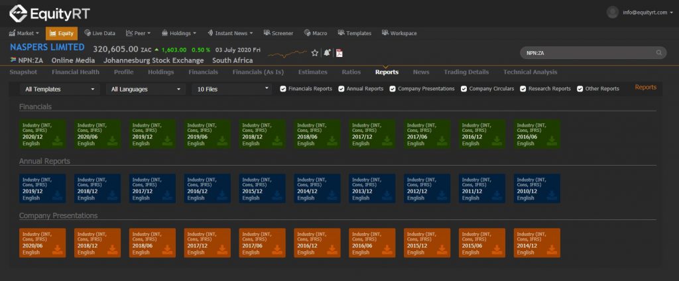The width and height of the screenshot is (679, 281).
Task: Download the 2019/12 Financials report
Action: 167,140
